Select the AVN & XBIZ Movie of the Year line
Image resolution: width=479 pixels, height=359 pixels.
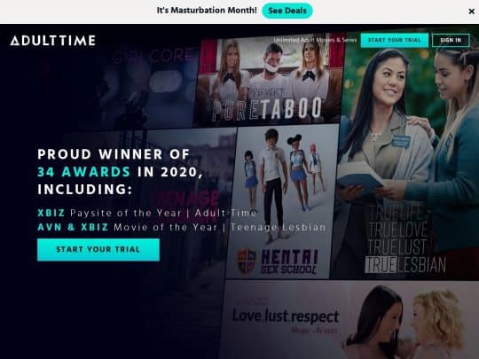(x=182, y=227)
